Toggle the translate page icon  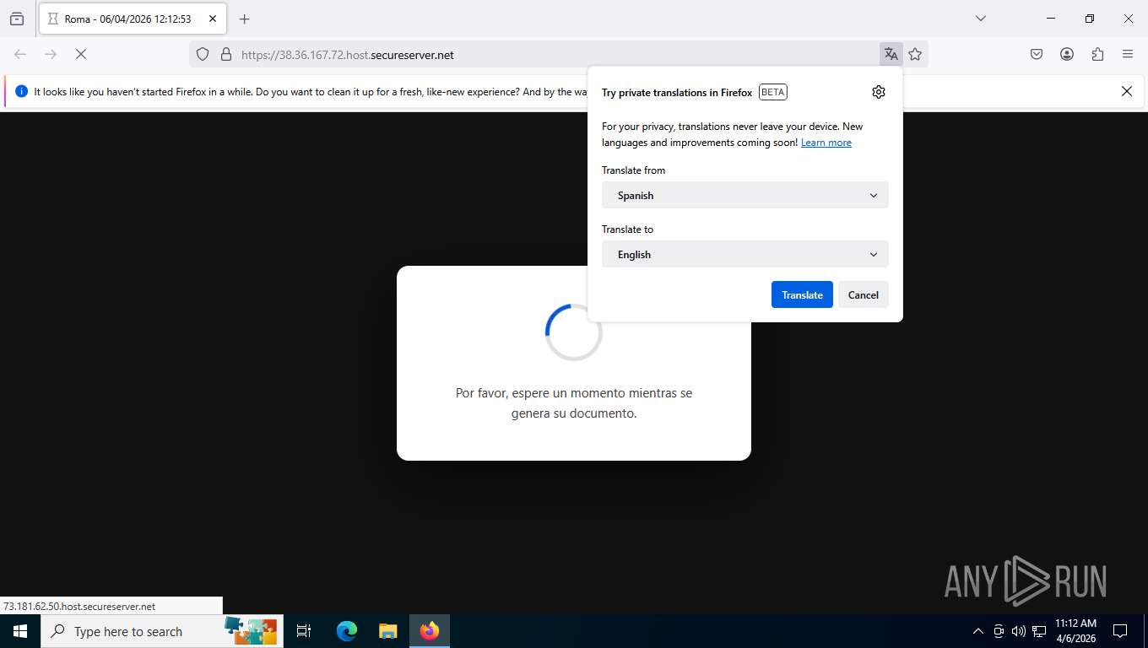coord(891,54)
